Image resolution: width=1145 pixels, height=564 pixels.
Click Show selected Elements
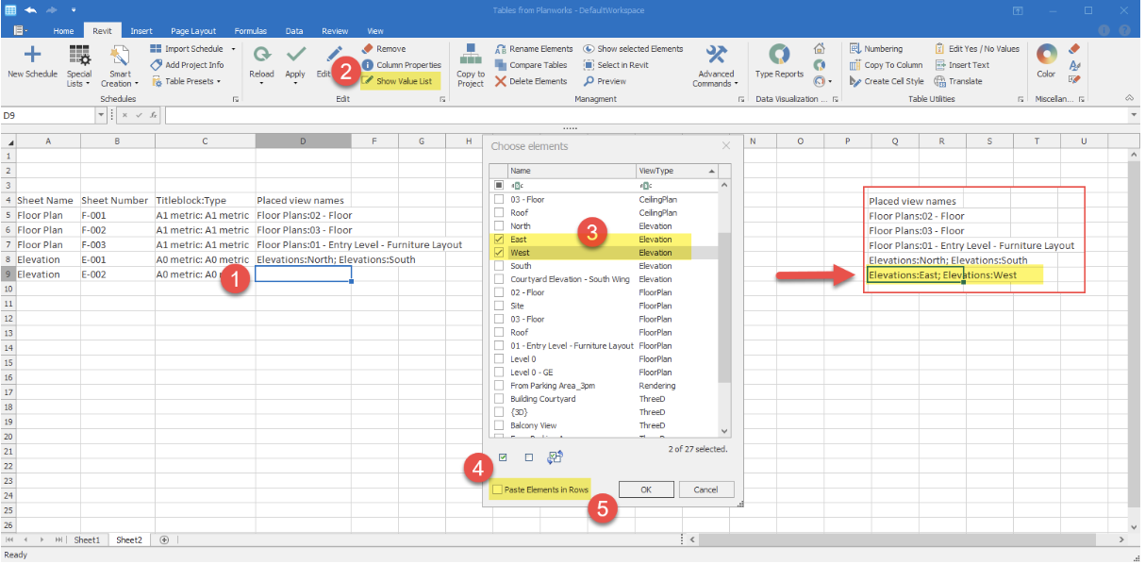[x=633, y=49]
